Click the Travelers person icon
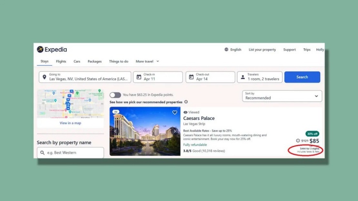The height and width of the screenshot is (201, 358). click(243, 77)
